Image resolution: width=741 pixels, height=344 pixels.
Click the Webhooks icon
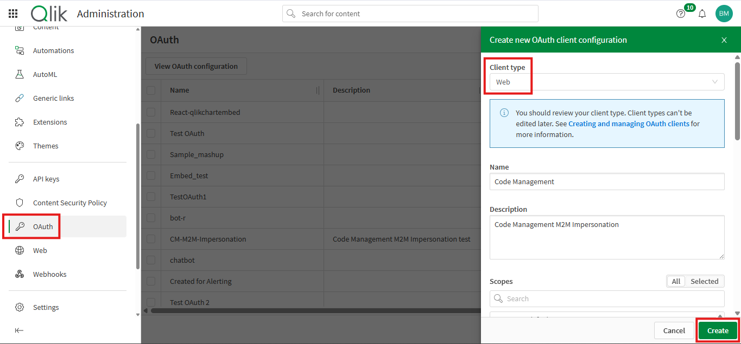[x=20, y=274]
